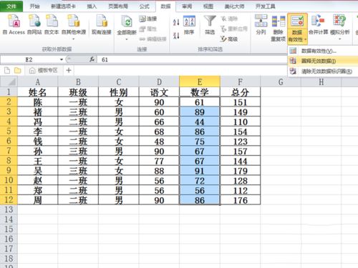
Task: Select the Data (数据) tab
Action: [165, 6]
